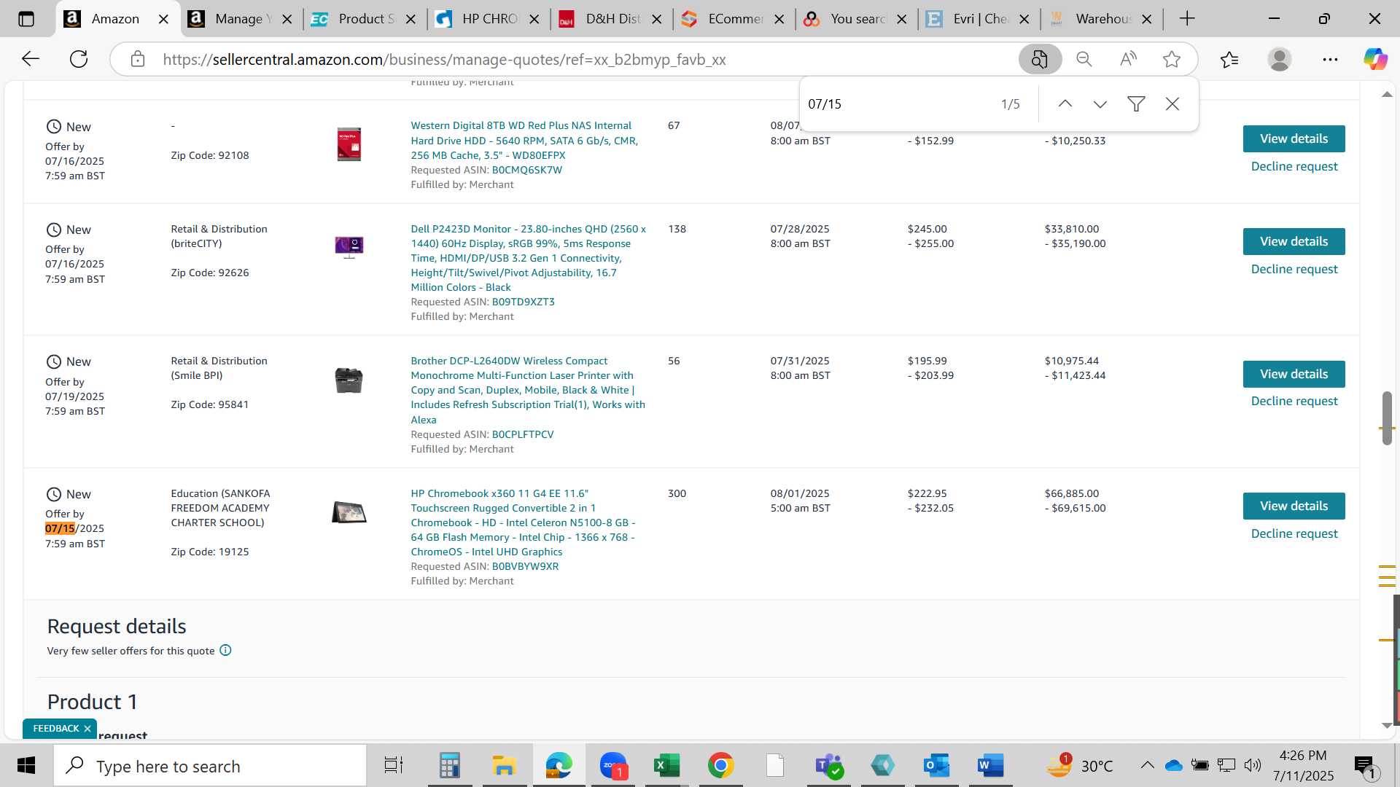The height and width of the screenshot is (787, 1400).
Task: Open Google Chrome from the taskbar
Action: [x=720, y=766]
